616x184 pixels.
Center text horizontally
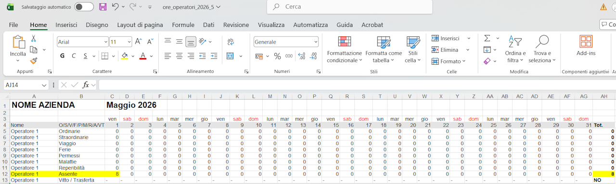coord(179,56)
